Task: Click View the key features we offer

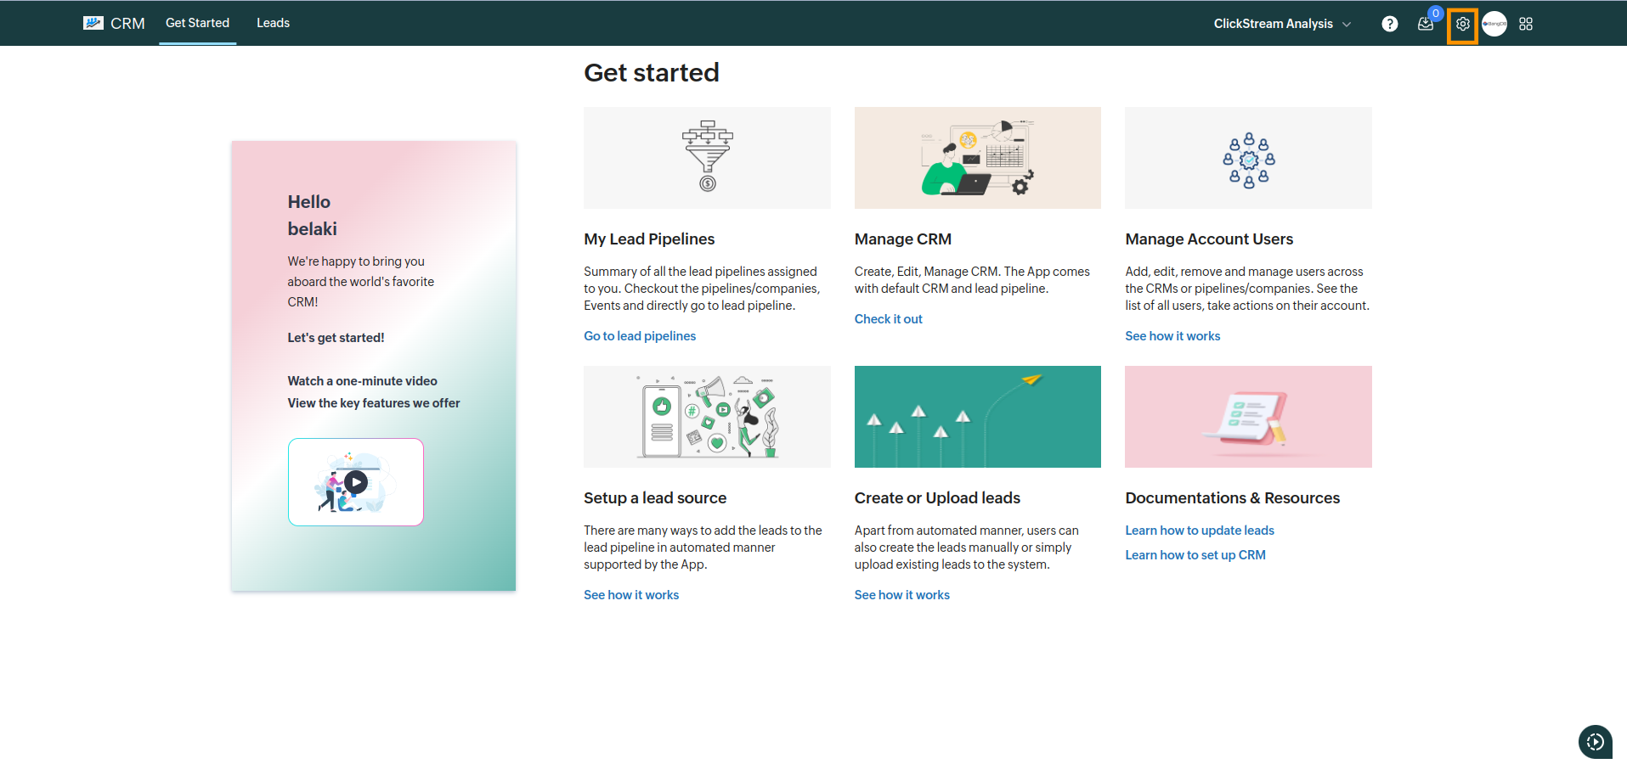Action: coord(374,403)
